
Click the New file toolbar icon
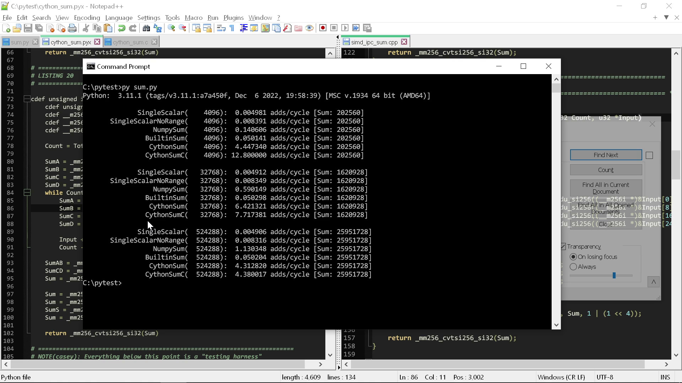(x=6, y=28)
